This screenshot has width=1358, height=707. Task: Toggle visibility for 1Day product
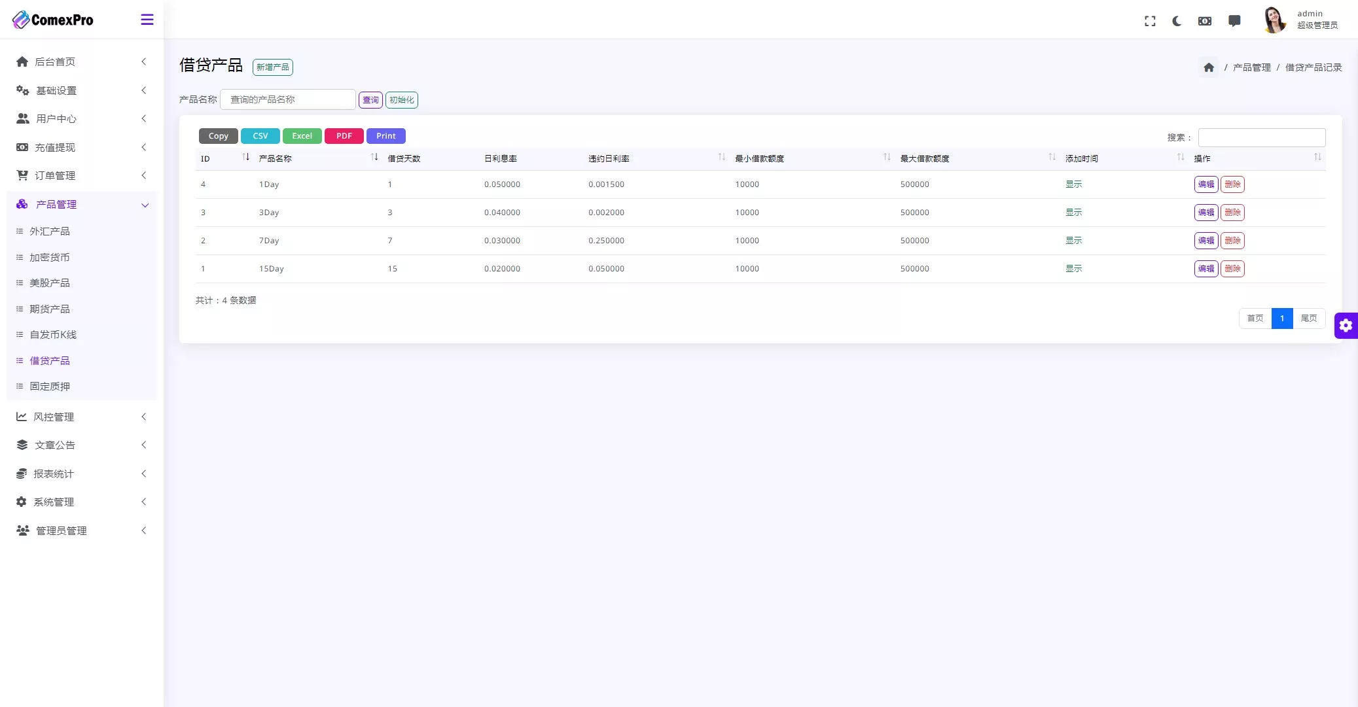(1074, 184)
